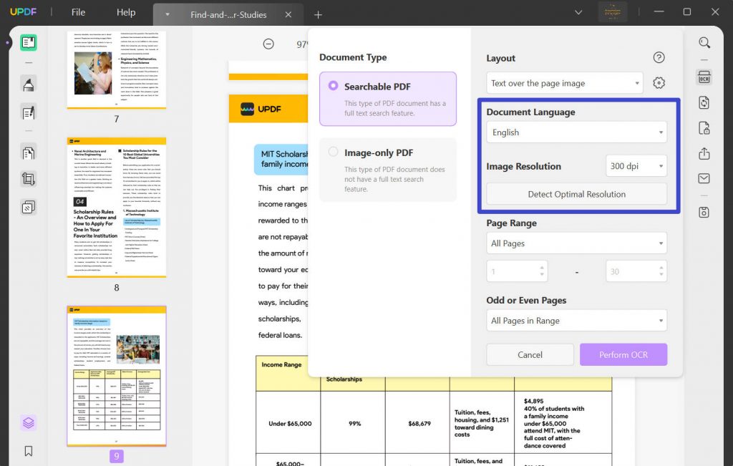Open the Share options icon

[x=704, y=153]
